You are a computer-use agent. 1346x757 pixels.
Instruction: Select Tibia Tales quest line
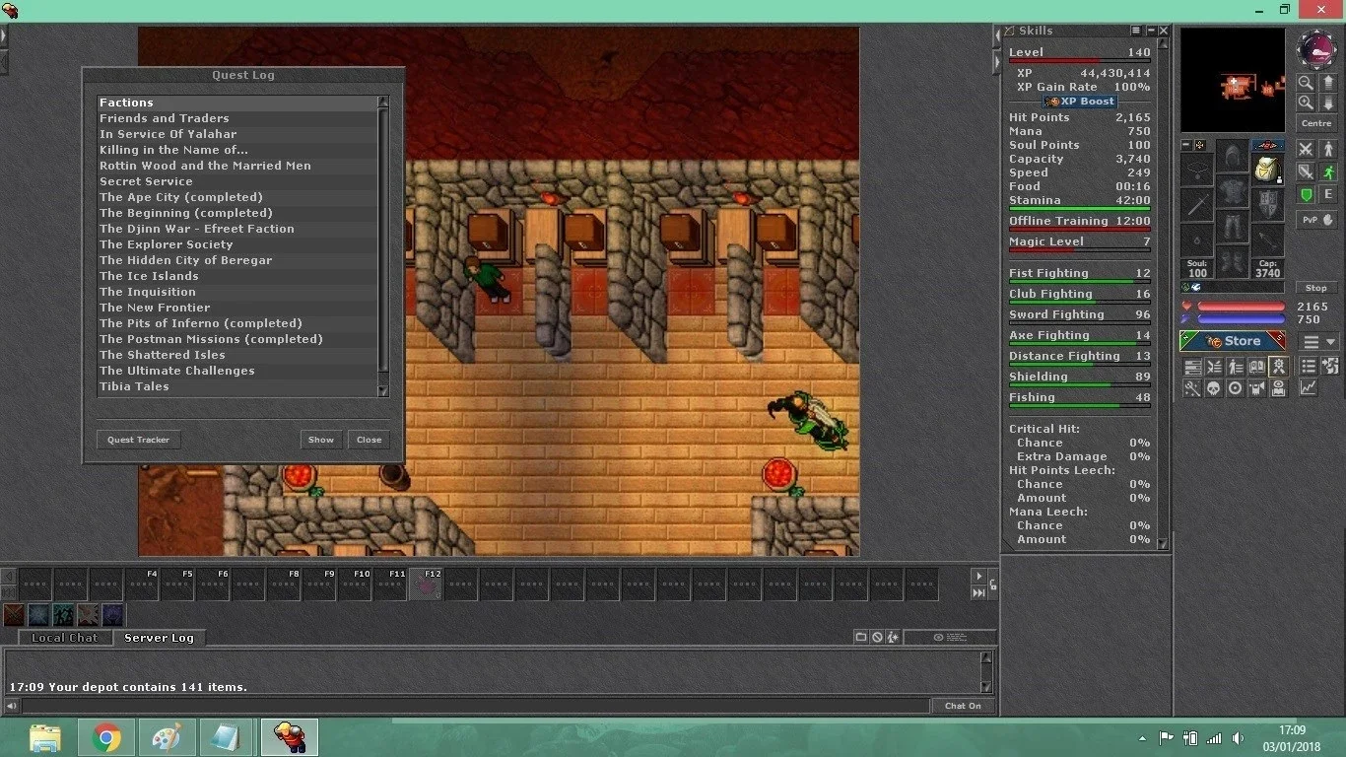(x=237, y=386)
